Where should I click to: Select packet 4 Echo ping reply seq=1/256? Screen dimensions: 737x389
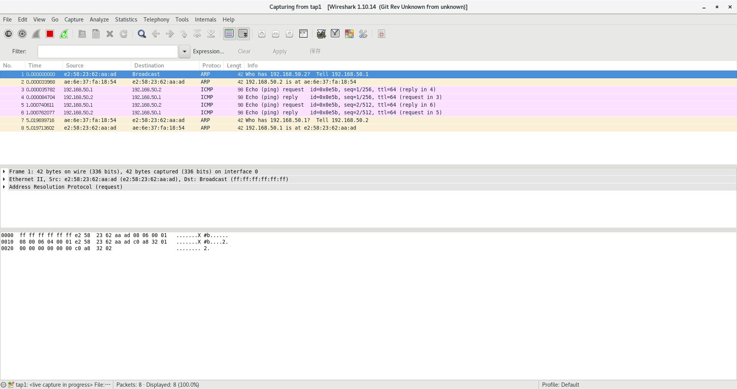point(368,97)
